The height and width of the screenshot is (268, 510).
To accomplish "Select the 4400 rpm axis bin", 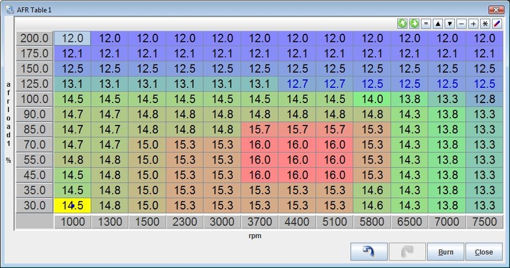I will click(297, 222).
